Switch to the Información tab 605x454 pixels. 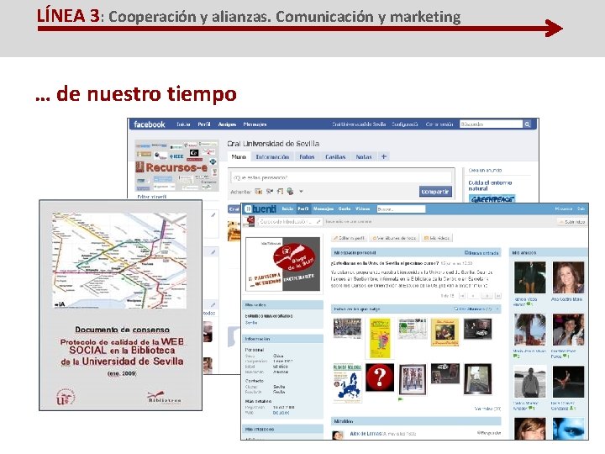tap(272, 156)
